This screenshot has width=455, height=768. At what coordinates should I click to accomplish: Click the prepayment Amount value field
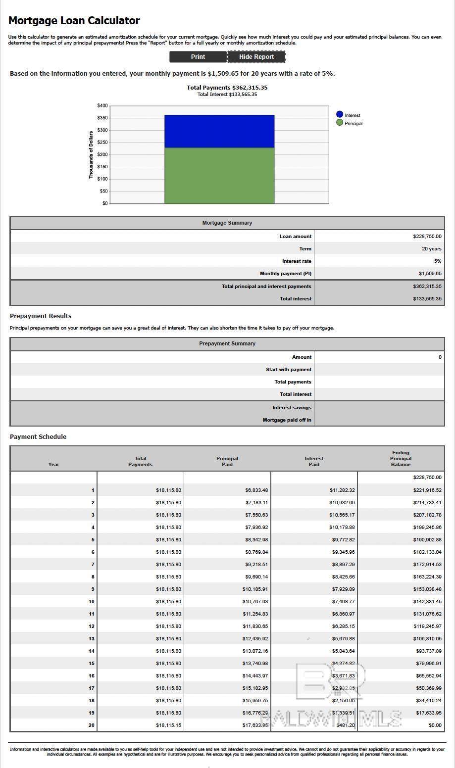pos(379,357)
